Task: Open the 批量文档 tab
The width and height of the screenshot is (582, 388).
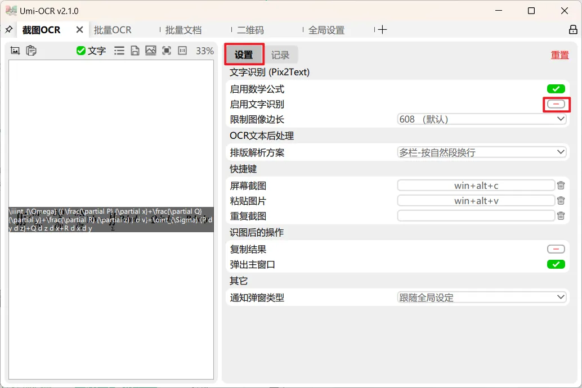Action: (183, 30)
